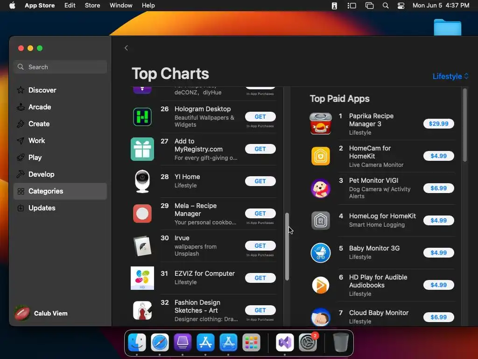Open the Help menu
Image resolution: width=478 pixels, height=359 pixels.
pos(148,6)
